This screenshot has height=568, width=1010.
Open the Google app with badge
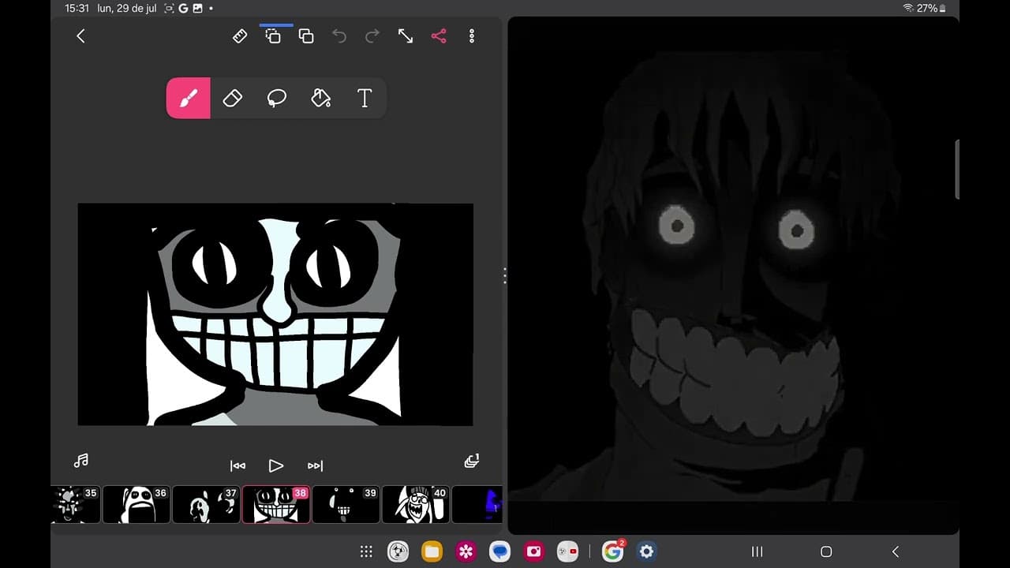click(612, 551)
